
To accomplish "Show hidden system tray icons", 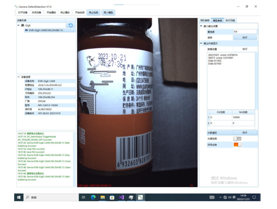I will 220,198.
